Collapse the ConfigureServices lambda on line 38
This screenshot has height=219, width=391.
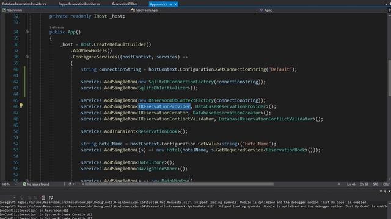27,57
